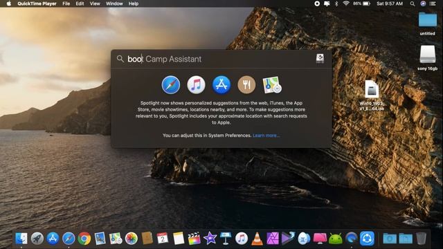The width and height of the screenshot is (443, 249).
Task: Open Safari from the Dock
Action: pyautogui.click(x=69, y=239)
